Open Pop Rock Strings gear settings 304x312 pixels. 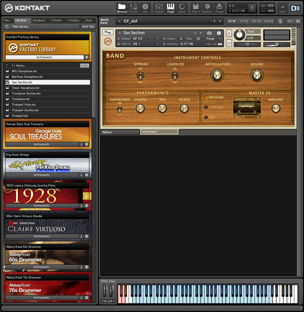[87, 175]
